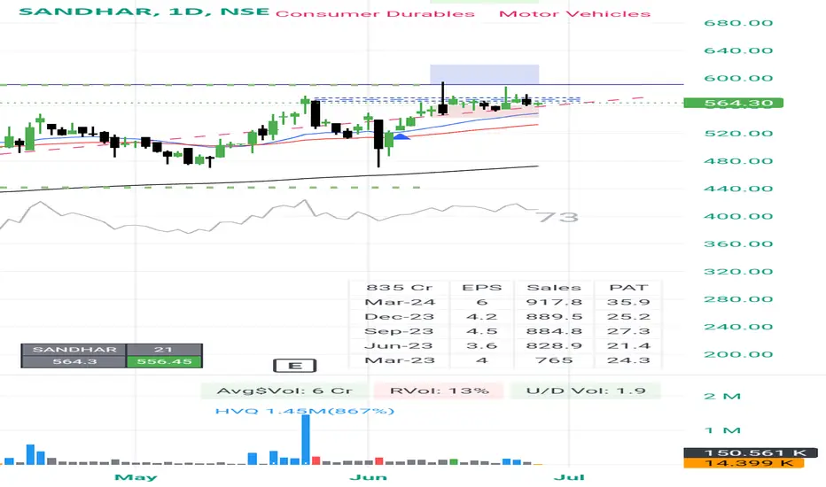Viewport: 826px width, 487px height.
Task: Click the 600.00 price axis label
Action: pos(738,79)
